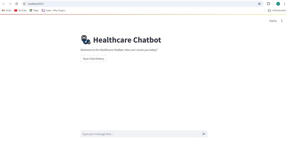Click the browser forward arrow
Screen dimensions: 287x144
click(x=10, y=4)
